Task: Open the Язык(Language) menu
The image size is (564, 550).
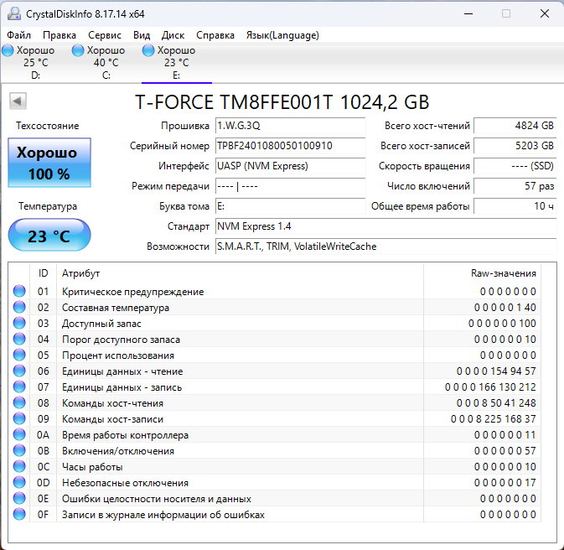Action: click(282, 35)
